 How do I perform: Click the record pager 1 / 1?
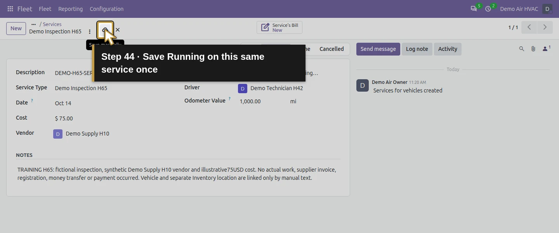513,28
